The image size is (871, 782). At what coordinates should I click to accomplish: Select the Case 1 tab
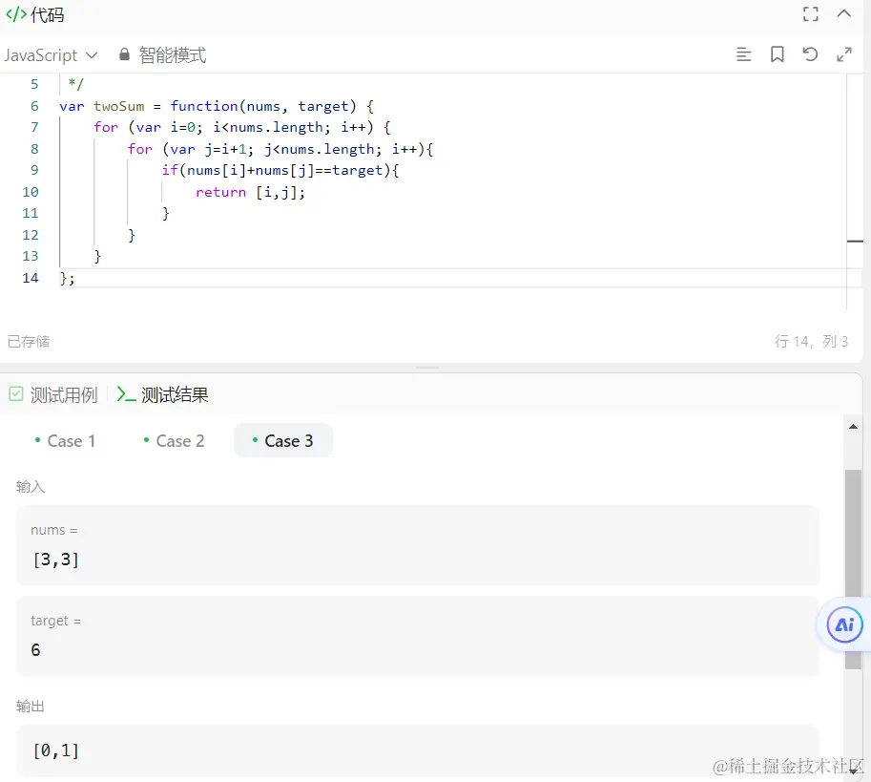[x=65, y=441]
